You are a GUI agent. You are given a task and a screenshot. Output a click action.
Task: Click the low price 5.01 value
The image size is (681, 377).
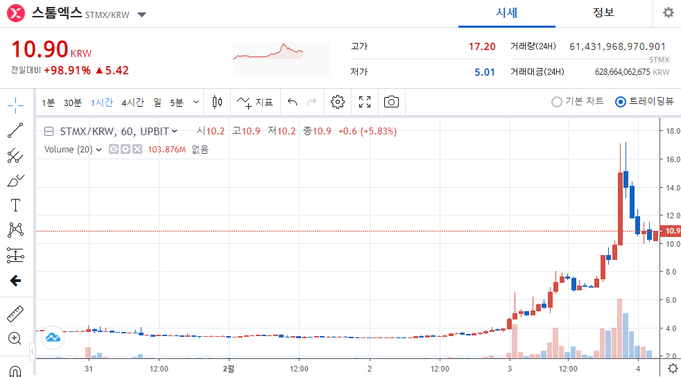click(x=485, y=72)
